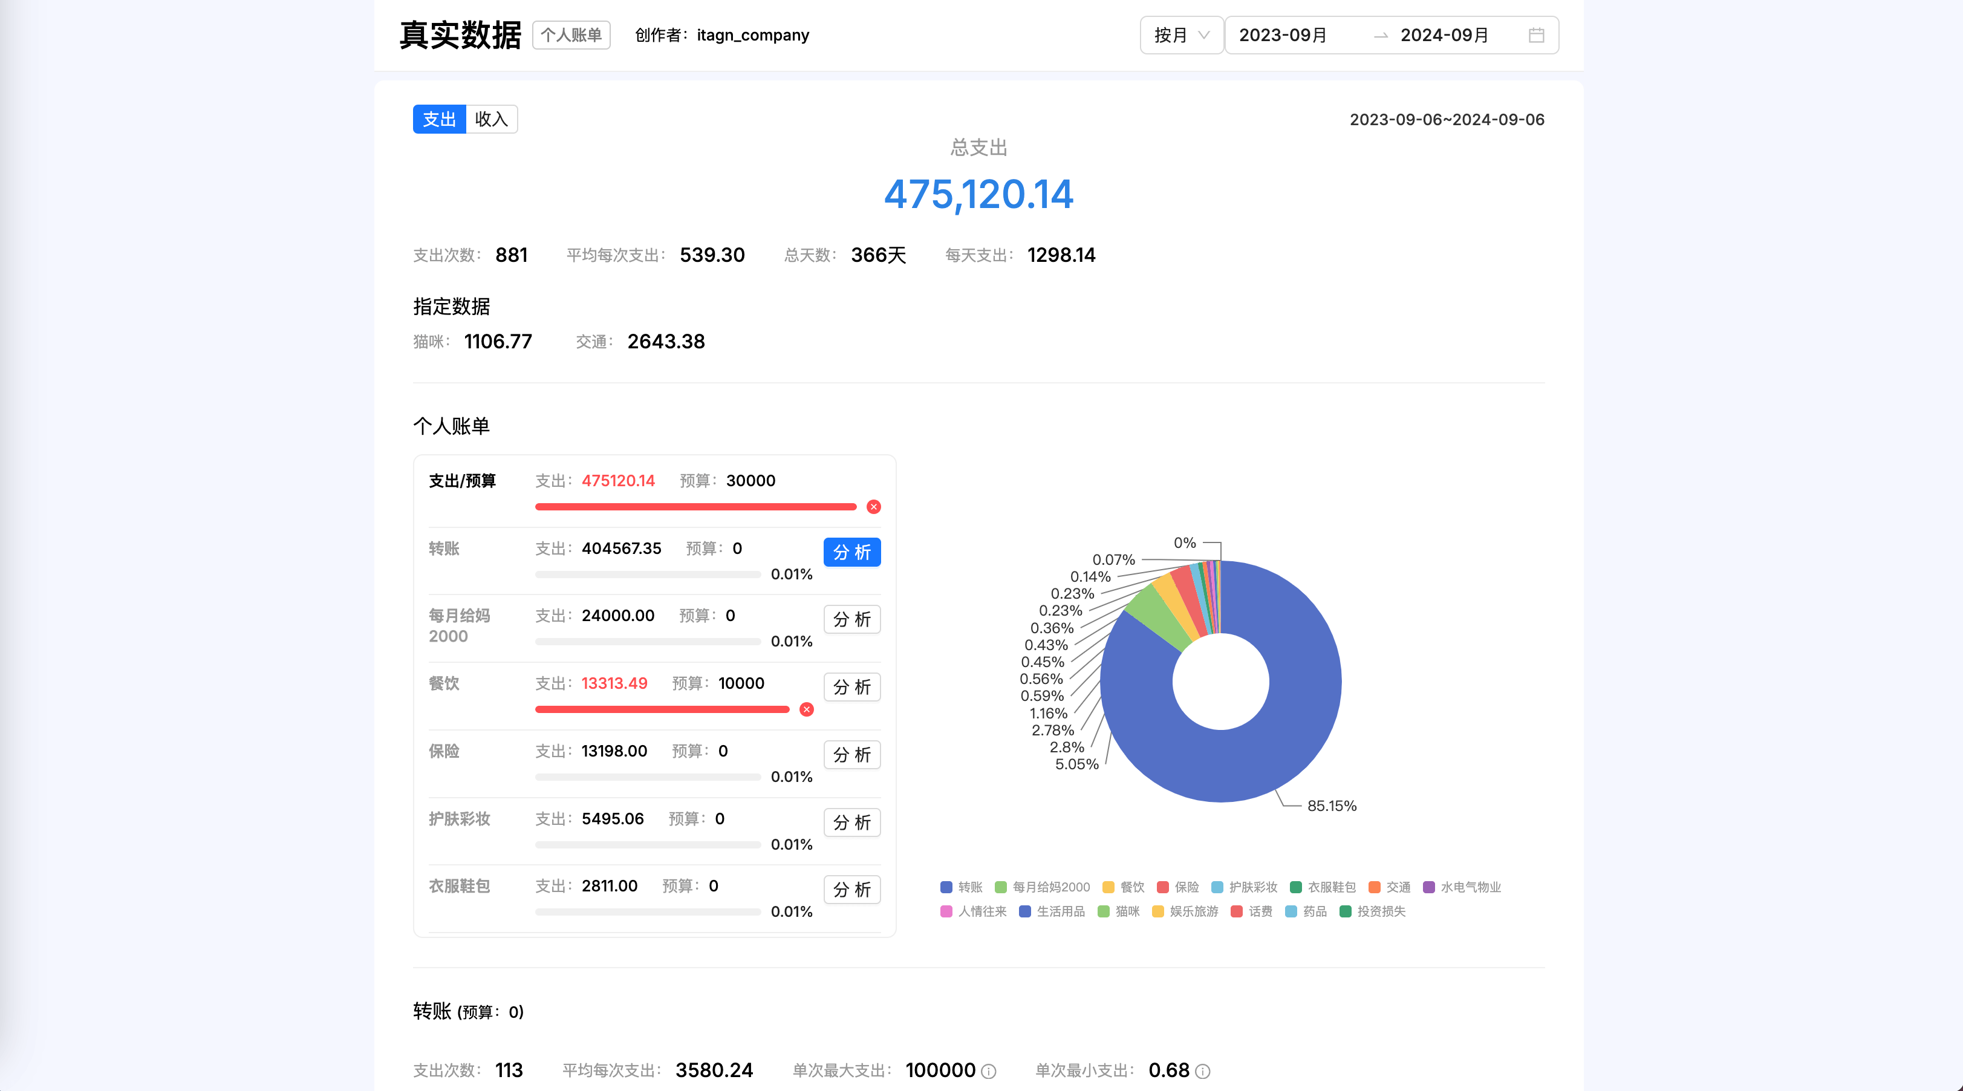Switch to the 收入 tab
Viewport: 1963px width, 1091px height.
pos(492,119)
